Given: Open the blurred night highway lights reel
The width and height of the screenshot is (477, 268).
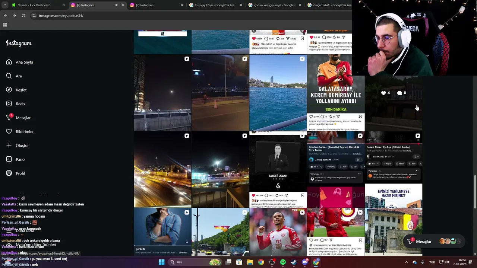Looking at the screenshot, I should pyautogui.click(x=162, y=169).
